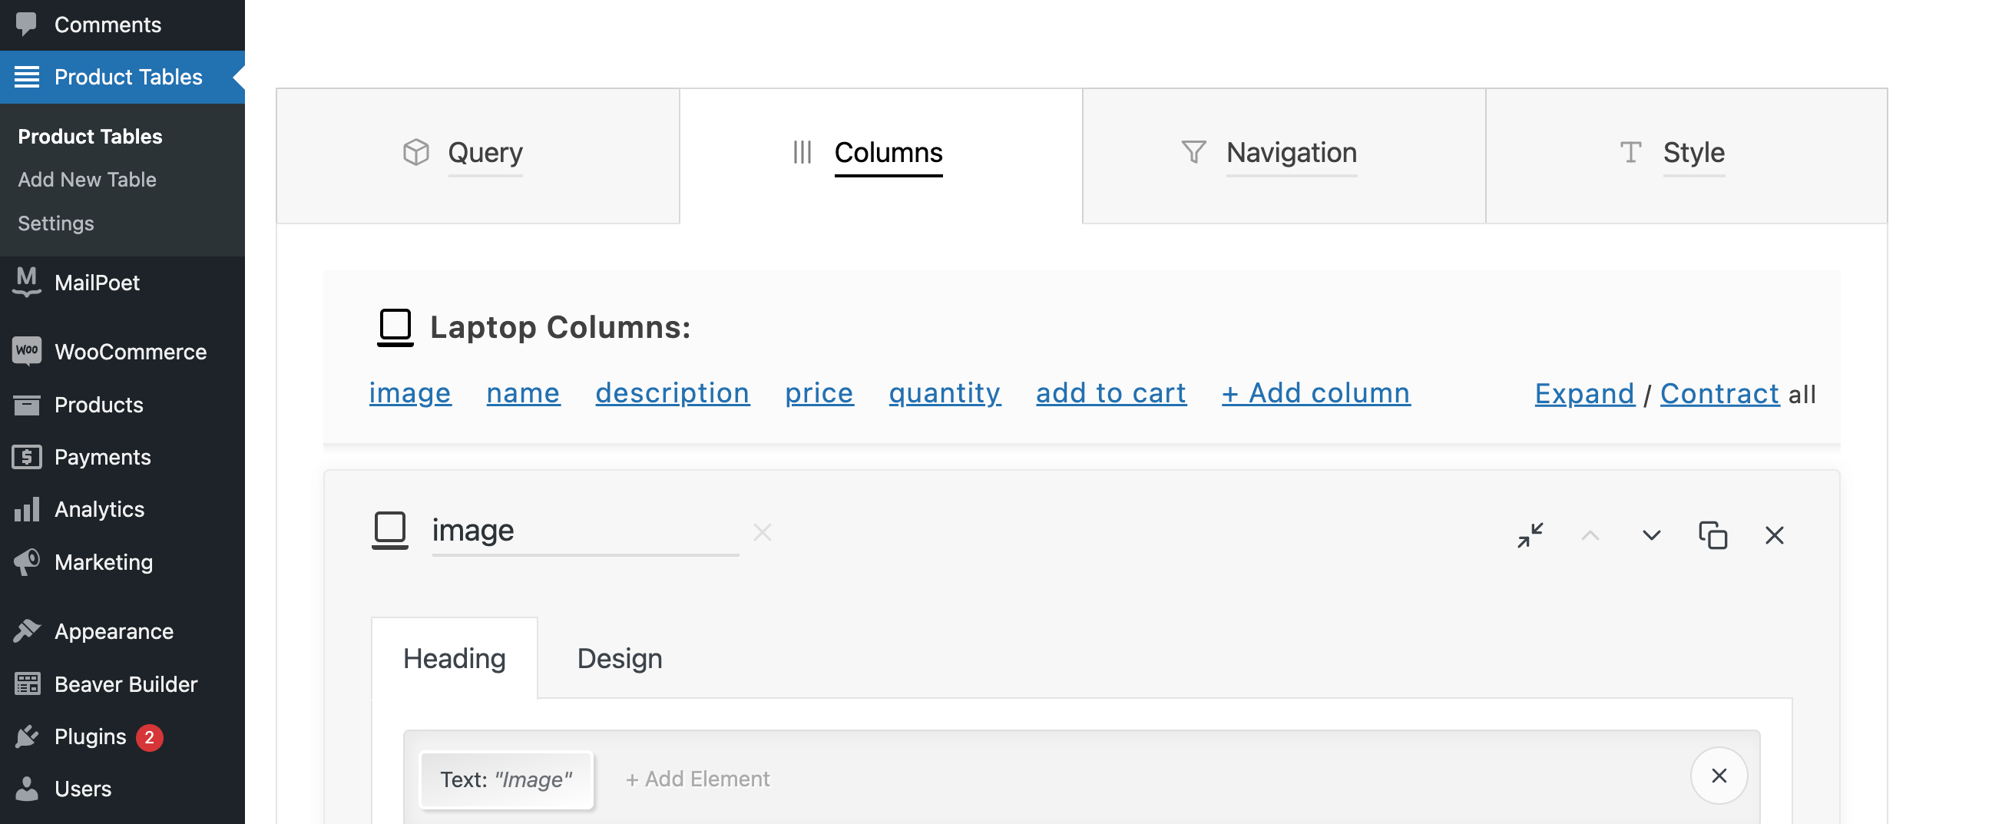2002x824 pixels.
Task: Edit the Text "Image" element
Action: pyautogui.click(x=507, y=779)
